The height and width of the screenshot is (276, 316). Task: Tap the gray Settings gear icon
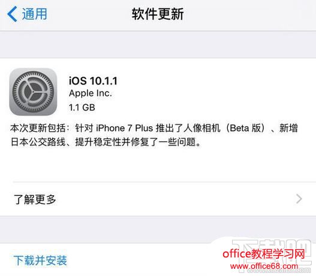click(x=33, y=92)
